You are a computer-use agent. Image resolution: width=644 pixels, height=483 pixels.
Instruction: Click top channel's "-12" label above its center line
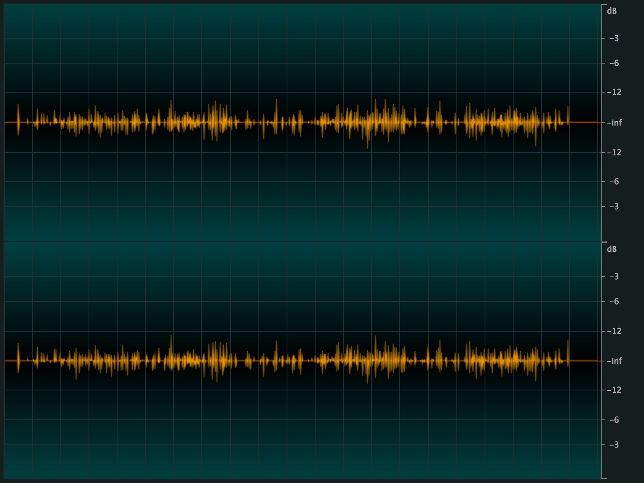[x=614, y=92]
